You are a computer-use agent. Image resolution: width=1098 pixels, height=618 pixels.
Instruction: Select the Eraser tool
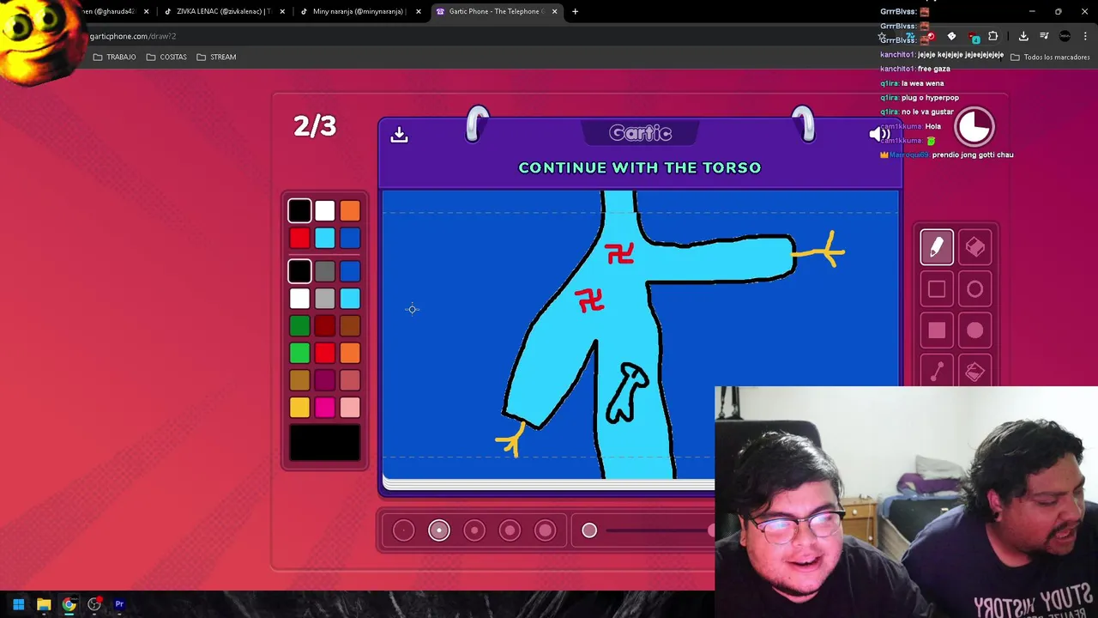pyautogui.click(x=975, y=247)
